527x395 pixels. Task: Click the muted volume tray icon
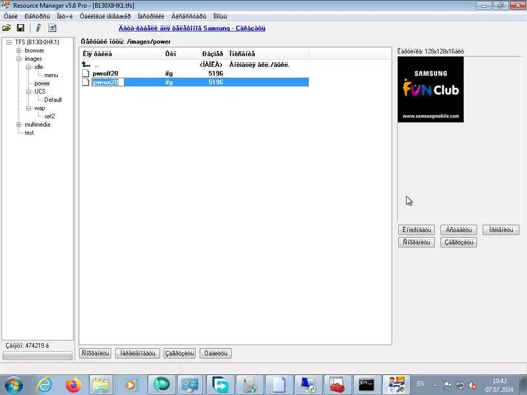[472, 386]
